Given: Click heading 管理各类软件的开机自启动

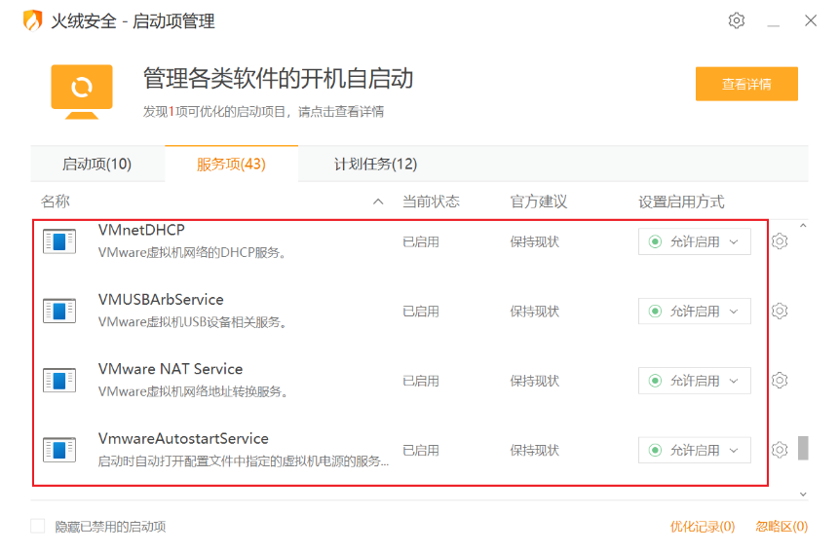Looking at the screenshot, I should [x=279, y=78].
